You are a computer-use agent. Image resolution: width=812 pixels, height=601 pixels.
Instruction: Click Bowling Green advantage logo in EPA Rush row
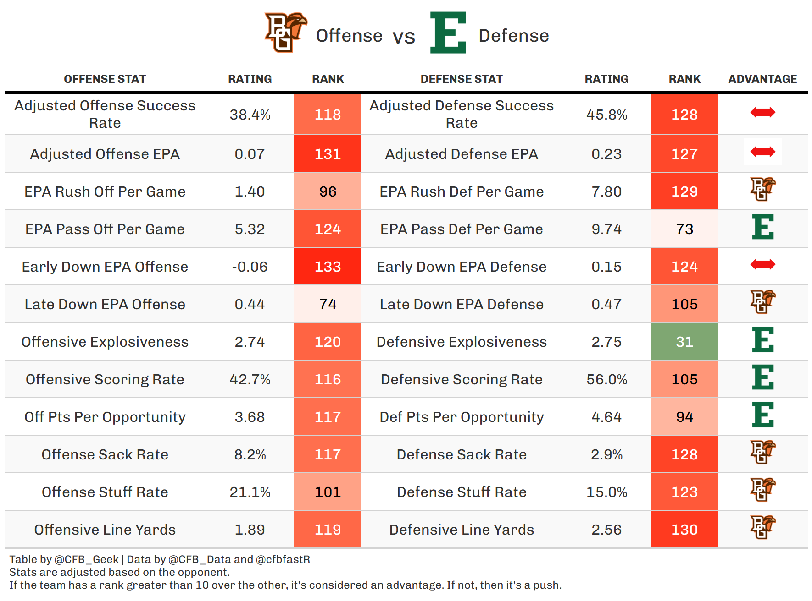pos(762,189)
